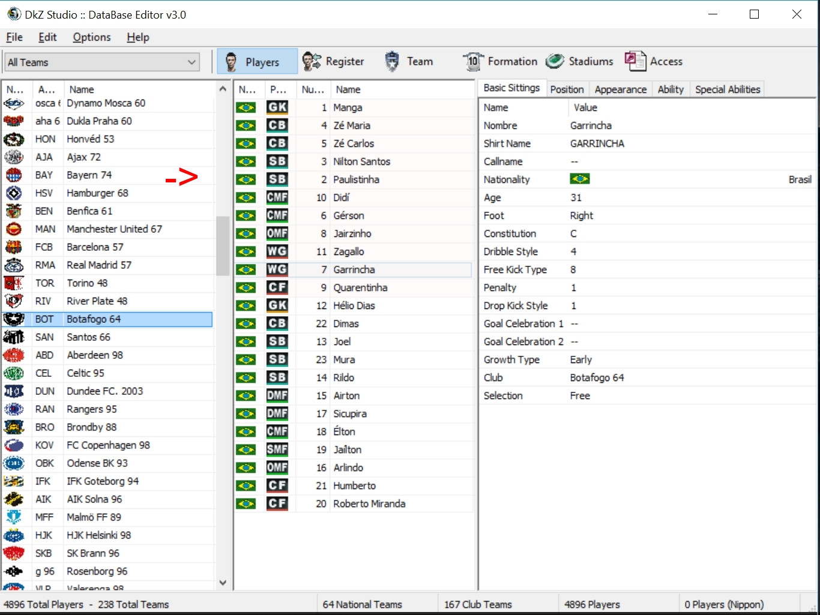Switch to the Basic Sittings tab

pyautogui.click(x=512, y=88)
